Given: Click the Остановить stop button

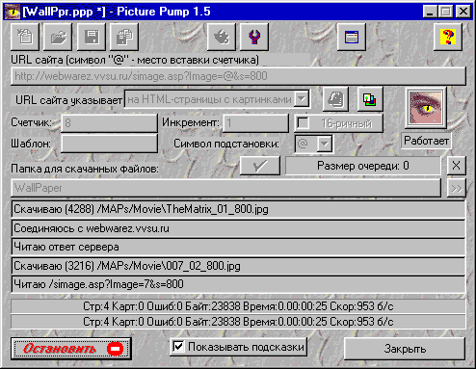Looking at the screenshot, I should pyautogui.click(x=71, y=349).
